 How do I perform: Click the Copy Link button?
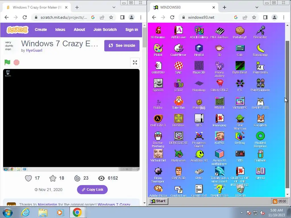[x=92, y=189]
